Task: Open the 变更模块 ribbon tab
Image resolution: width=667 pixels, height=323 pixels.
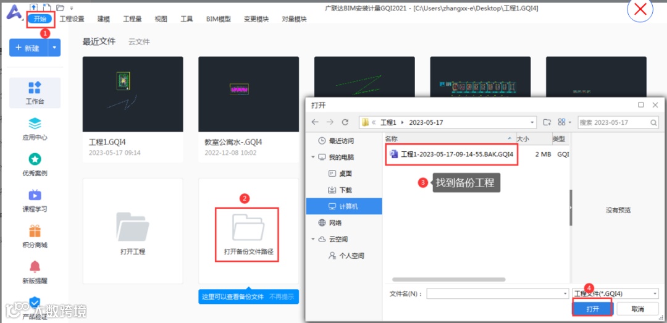Action: pos(256,19)
